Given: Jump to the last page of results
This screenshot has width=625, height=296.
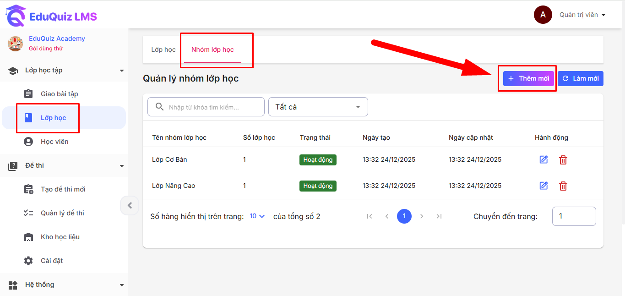Looking at the screenshot, I should point(439,216).
